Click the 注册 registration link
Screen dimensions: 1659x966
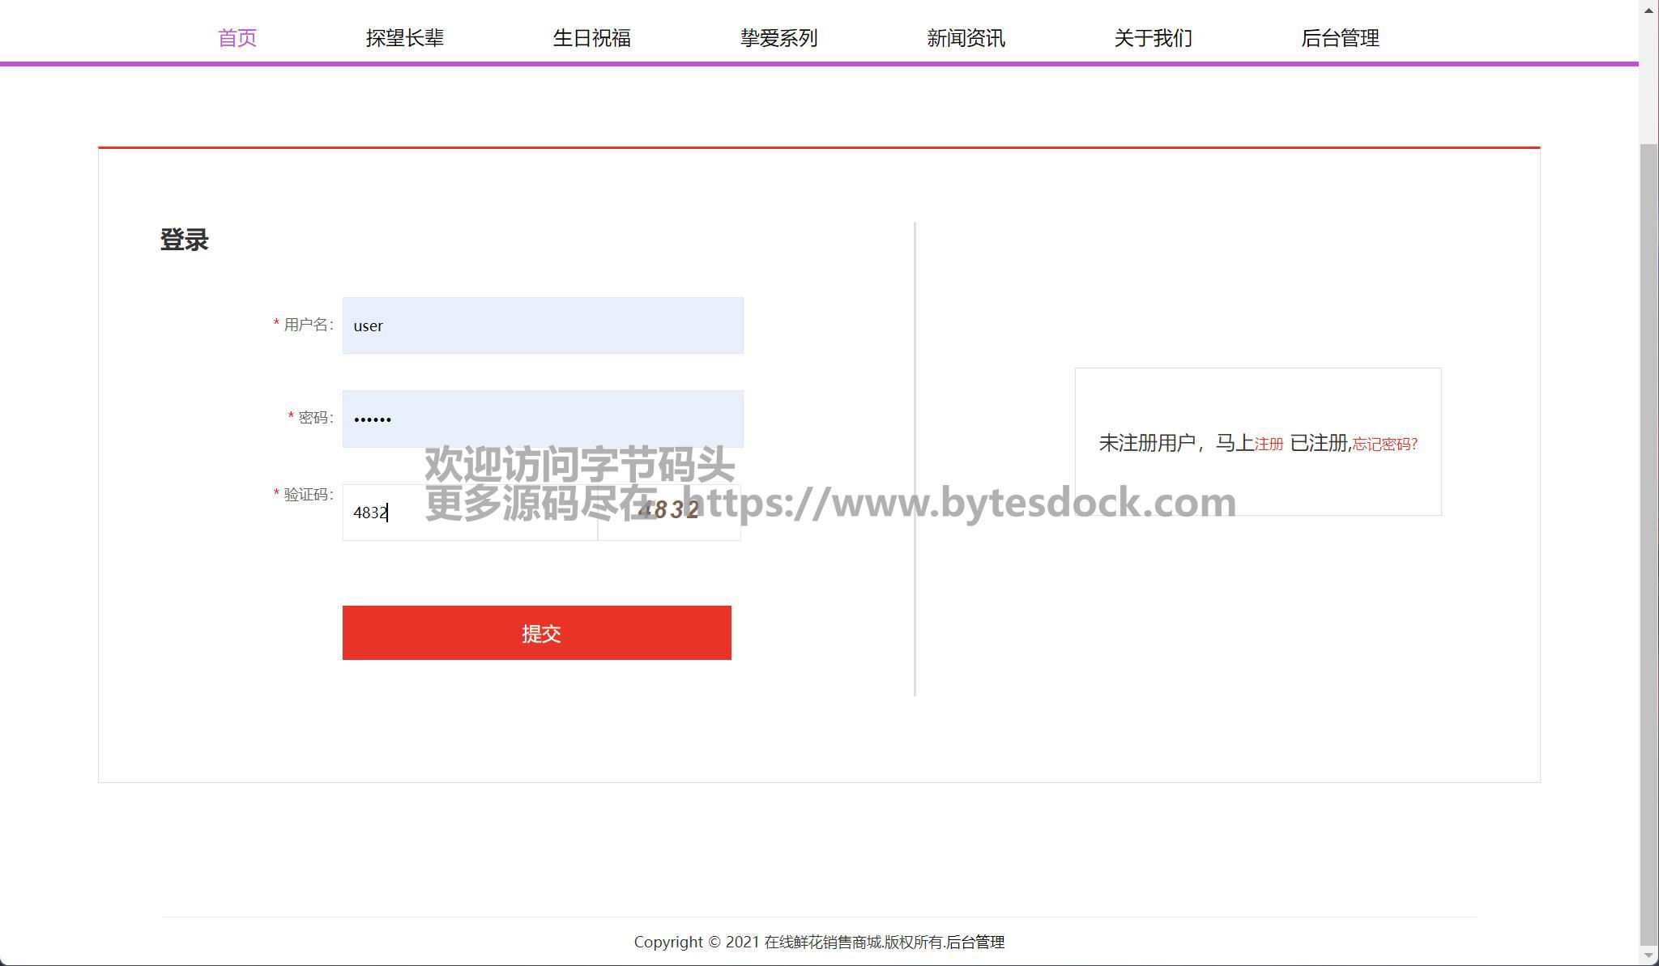(x=1269, y=445)
